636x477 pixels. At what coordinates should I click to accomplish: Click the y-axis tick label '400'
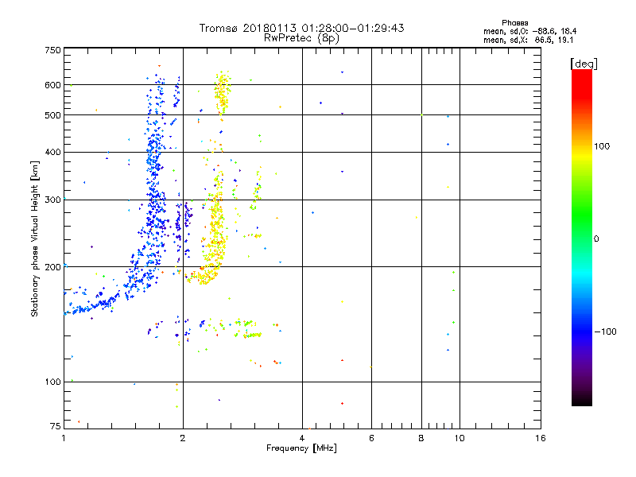pyautogui.click(x=52, y=153)
